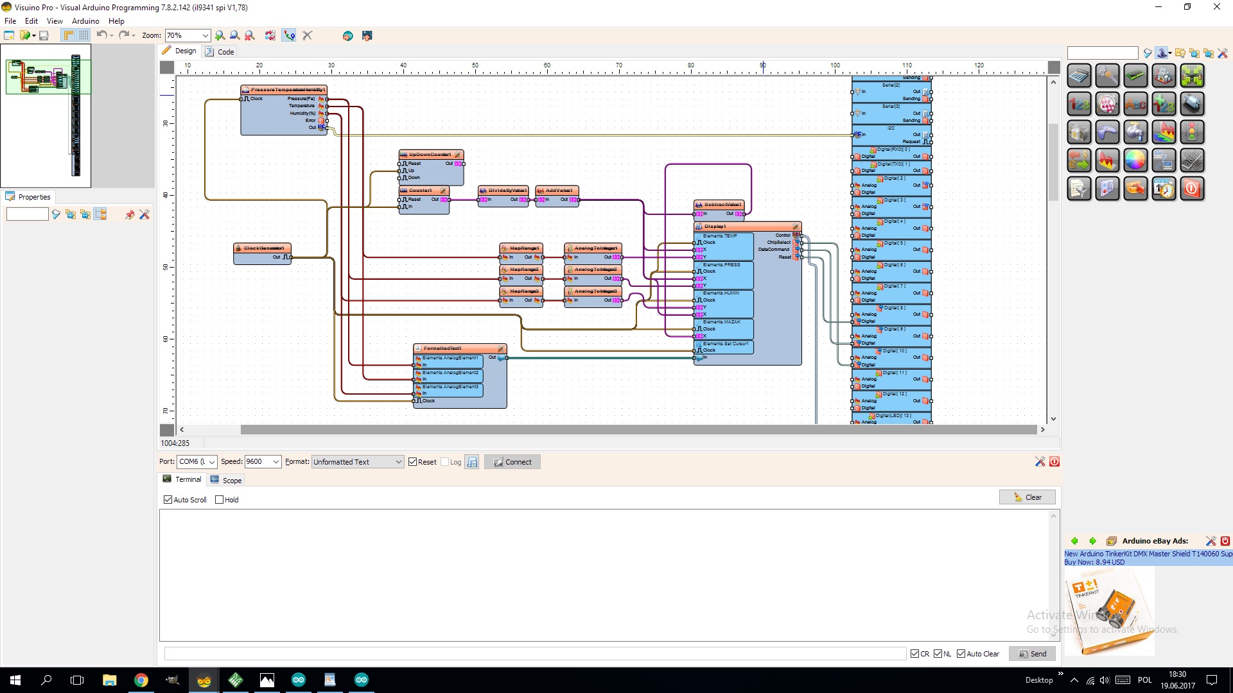Select the zoom level dropdown

(x=186, y=35)
